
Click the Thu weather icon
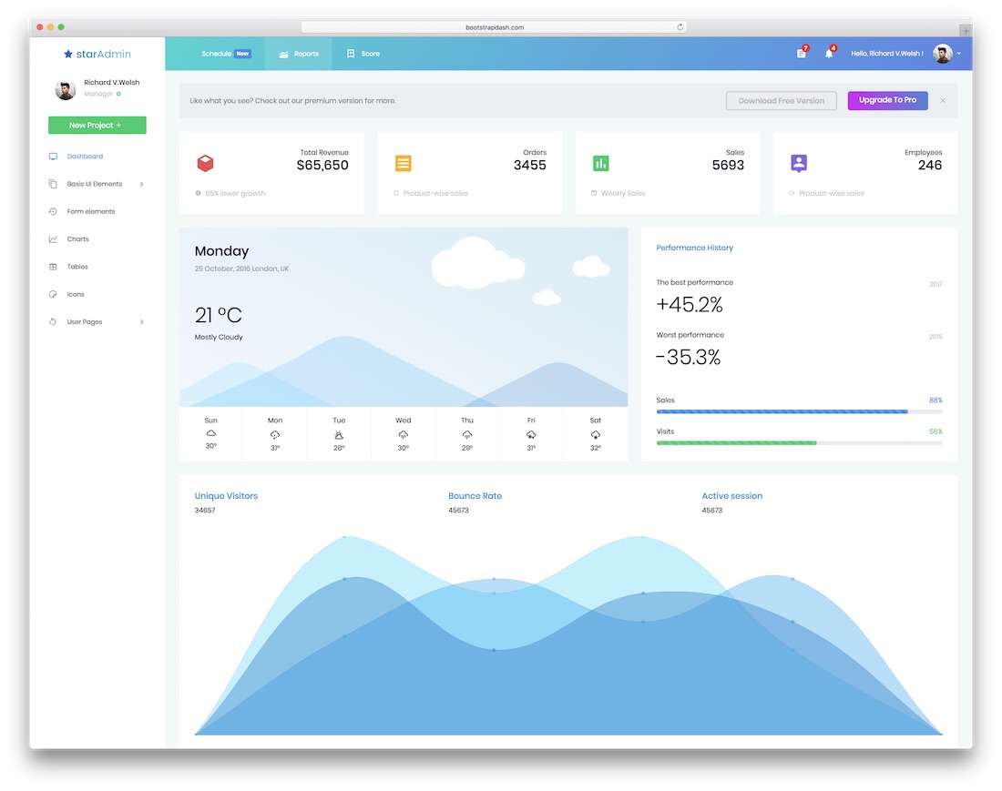[x=467, y=435]
